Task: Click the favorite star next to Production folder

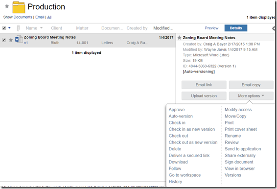Action: pyautogui.click(x=7, y=6)
